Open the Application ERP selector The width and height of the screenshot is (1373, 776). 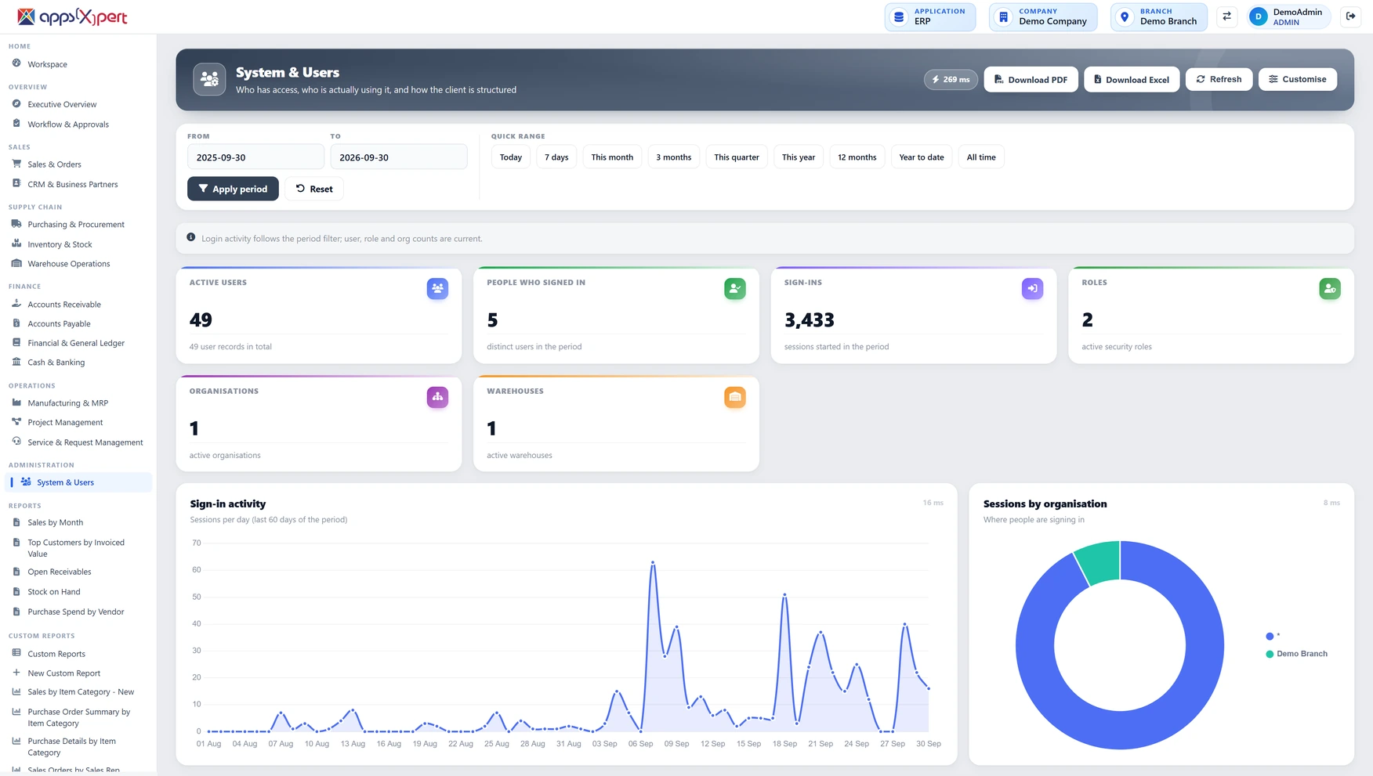click(x=930, y=16)
